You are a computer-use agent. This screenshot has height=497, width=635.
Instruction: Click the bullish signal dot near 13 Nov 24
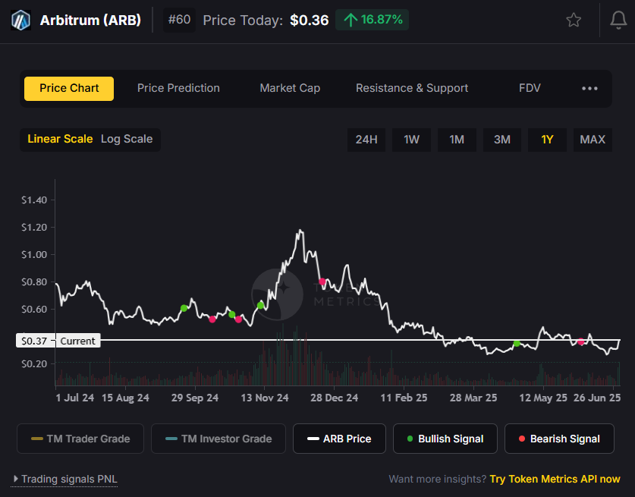click(260, 306)
